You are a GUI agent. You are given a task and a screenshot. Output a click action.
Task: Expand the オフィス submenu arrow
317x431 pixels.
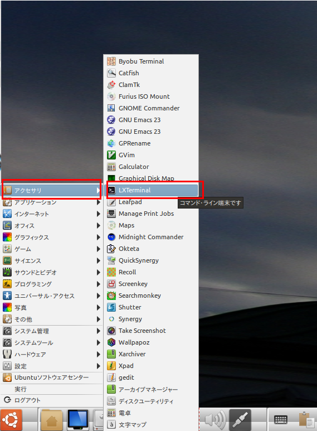click(99, 226)
